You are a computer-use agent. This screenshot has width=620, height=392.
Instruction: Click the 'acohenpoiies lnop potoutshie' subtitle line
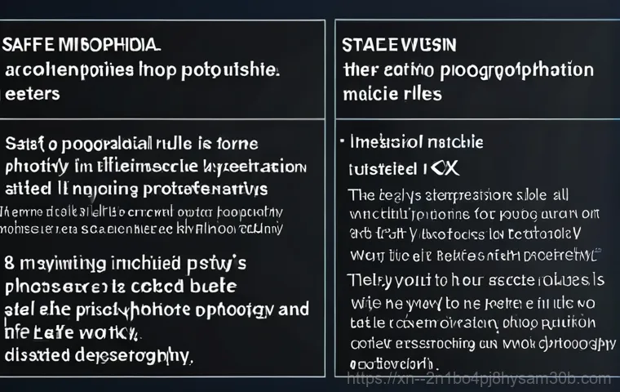142,70
